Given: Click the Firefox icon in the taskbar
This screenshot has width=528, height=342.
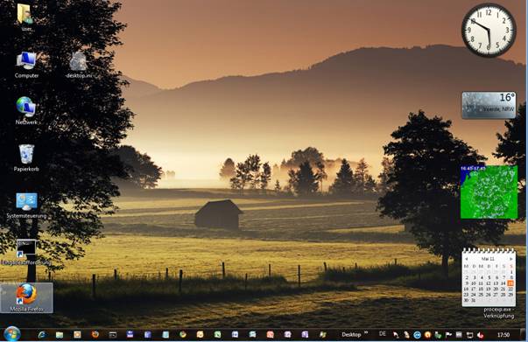Looking at the screenshot, I should [95, 334].
